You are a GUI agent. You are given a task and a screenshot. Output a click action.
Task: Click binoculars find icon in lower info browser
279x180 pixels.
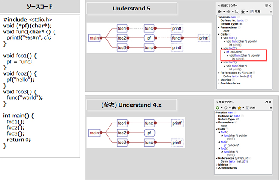click(x=234, y=107)
